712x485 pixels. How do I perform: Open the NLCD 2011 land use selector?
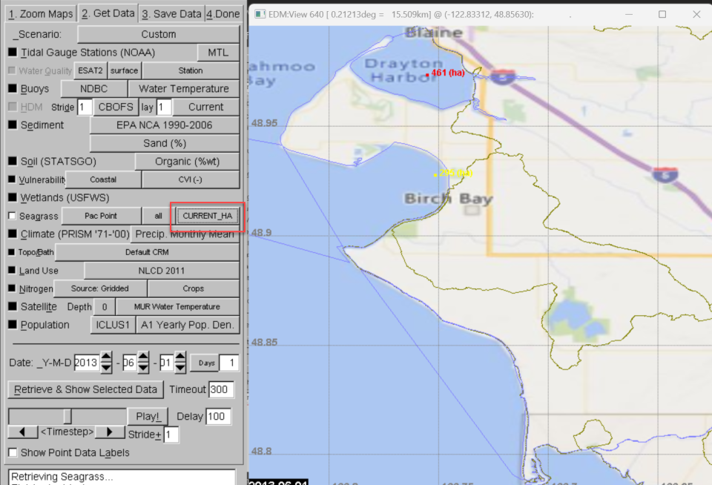[161, 271]
